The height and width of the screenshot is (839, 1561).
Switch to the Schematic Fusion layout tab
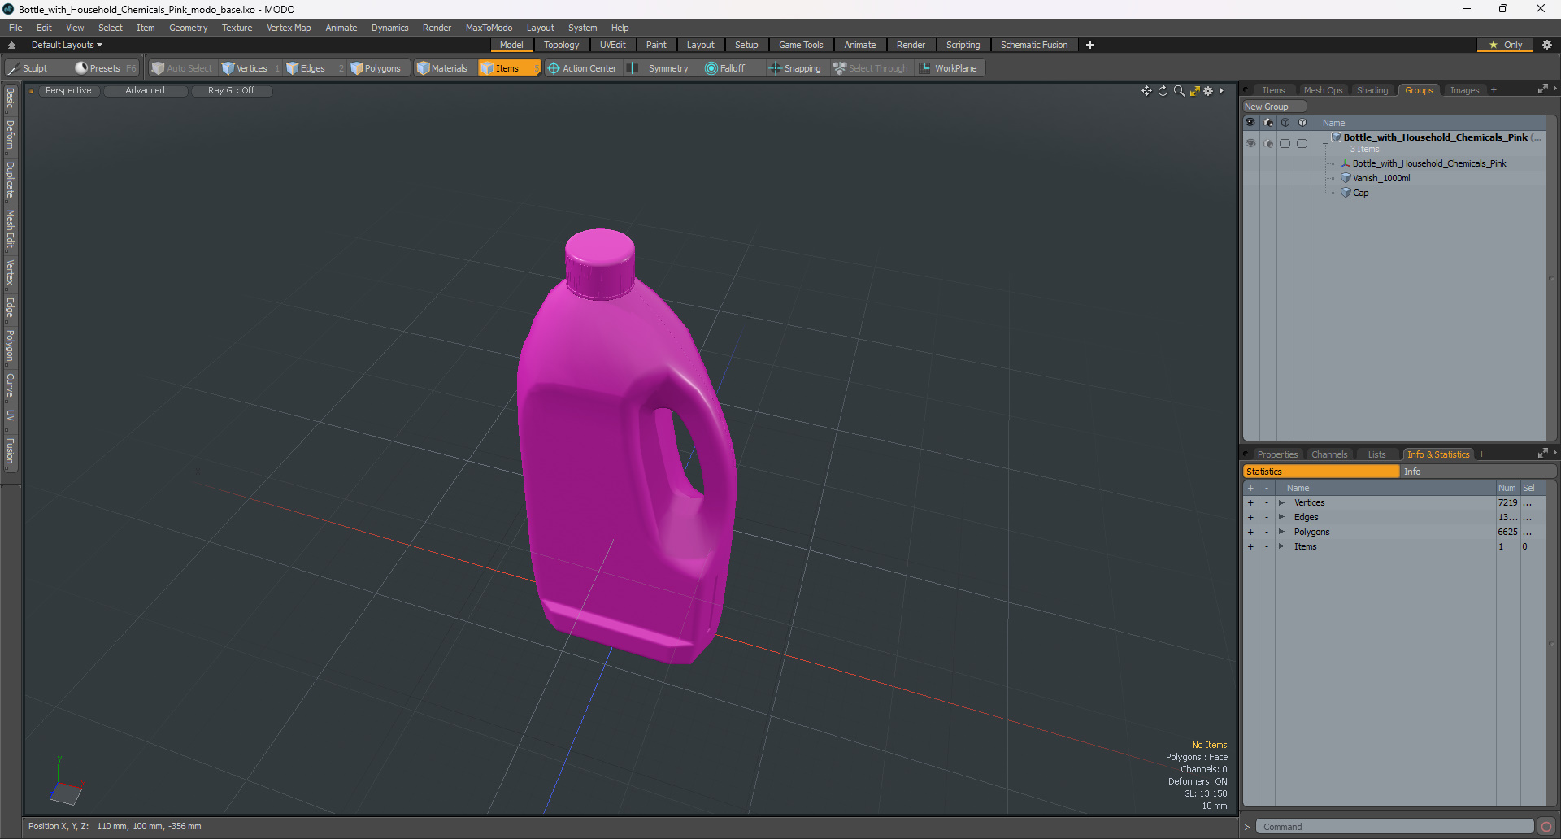tap(1034, 45)
